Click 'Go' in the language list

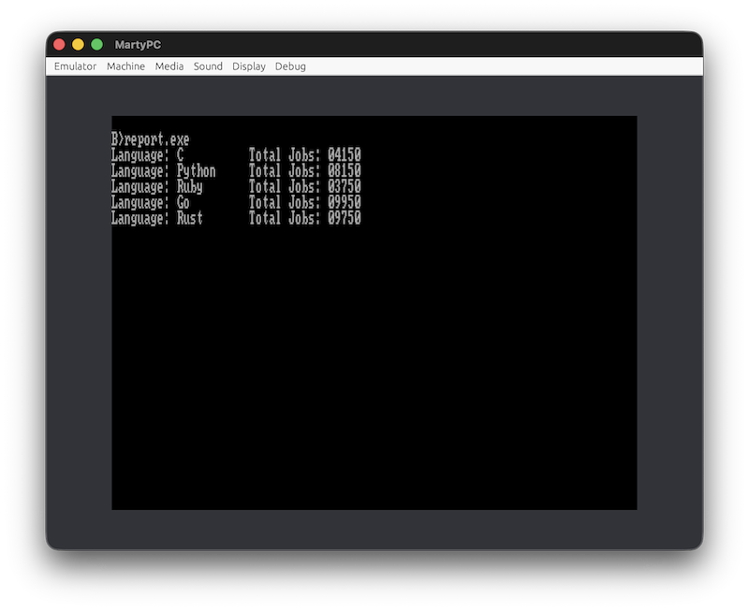coord(183,203)
